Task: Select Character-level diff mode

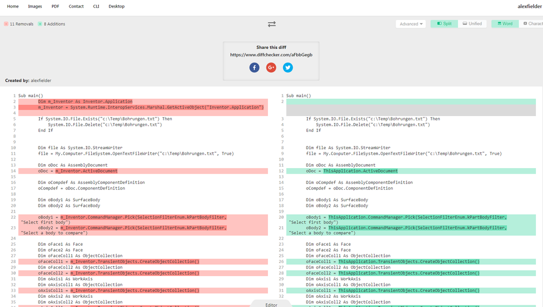Action: pyautogui.click(x=531, y=23)
